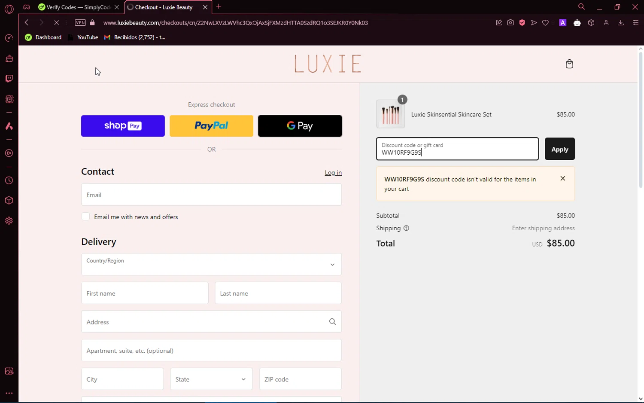
Task: Open Twitch in the browser sidebar
Action: coord(9,79)
